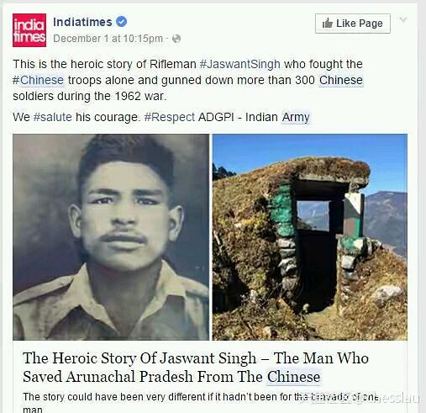The height and width of the screenshot is (413, 426).
Task: Click highlighted Chinese in the article headline
Action: click(x=293, y=377)
